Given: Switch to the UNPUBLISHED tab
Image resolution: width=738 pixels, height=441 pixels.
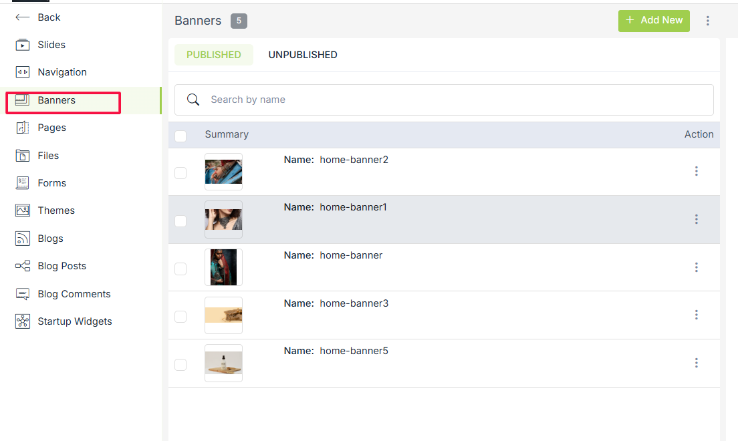Looking at the screenshot, I should (303, 55).
